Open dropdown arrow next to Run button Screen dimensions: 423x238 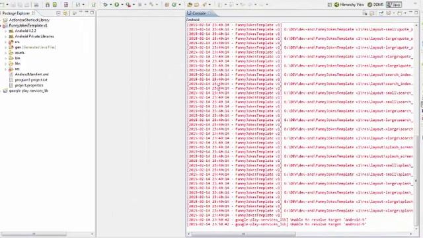tap(122, 5)
